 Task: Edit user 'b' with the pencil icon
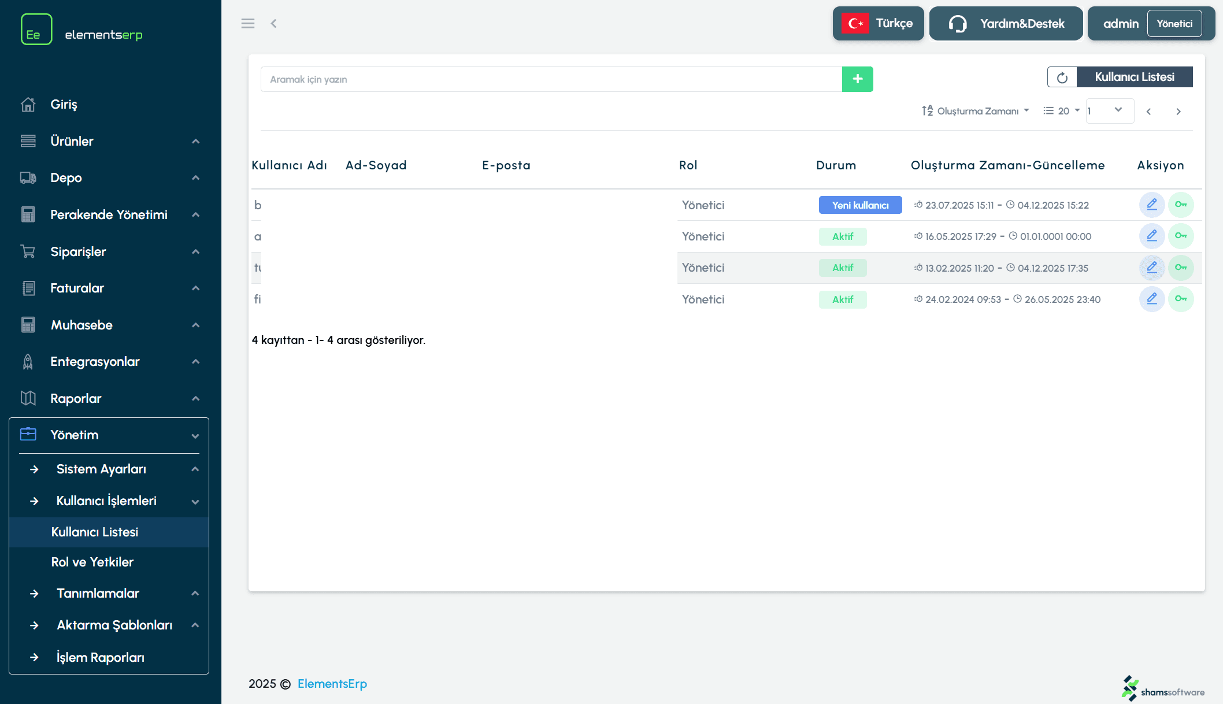pyautogui.click(x=1151, y=205)
